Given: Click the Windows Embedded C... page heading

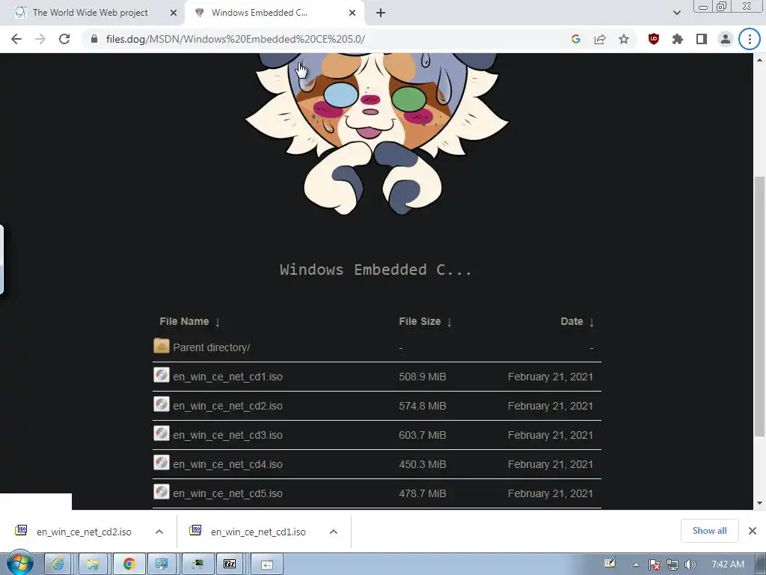Looking at the screenshot, I should (x=376, y=270).
